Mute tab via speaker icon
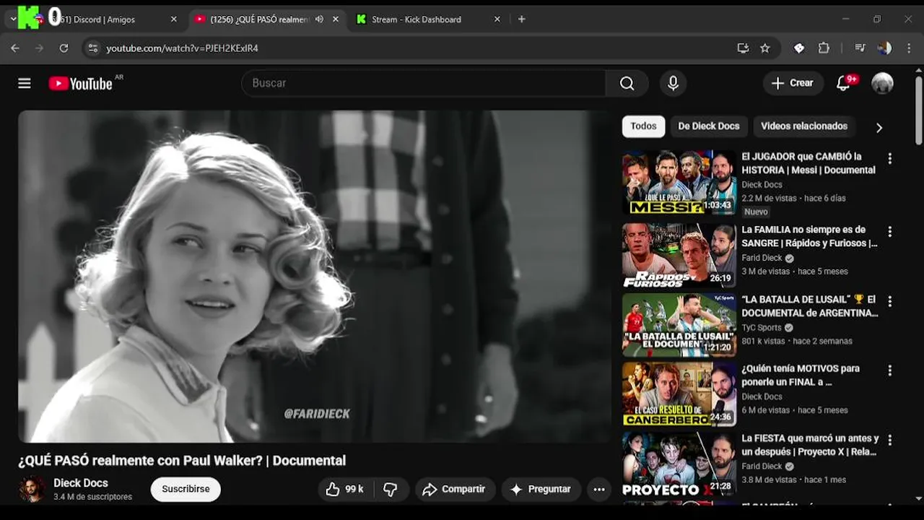This screenshot has height=520, width=924. pyautogui.click(x=319, y=19)
